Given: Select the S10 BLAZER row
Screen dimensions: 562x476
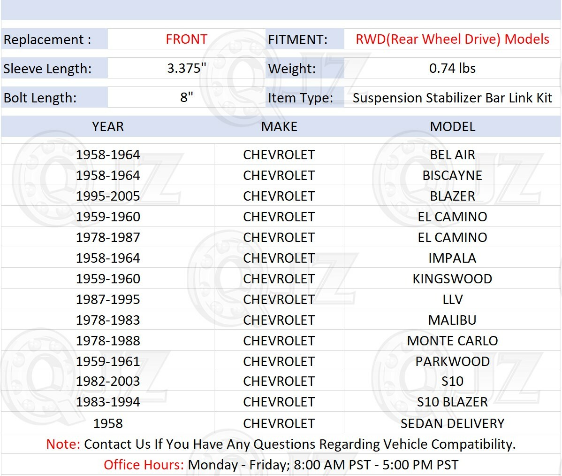Looking at the screenshot, I should click(453, 402).
